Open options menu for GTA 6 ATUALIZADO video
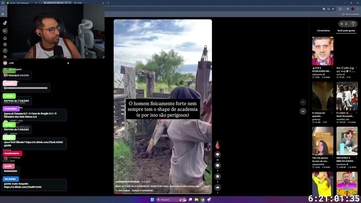 [x=332, y=68]
